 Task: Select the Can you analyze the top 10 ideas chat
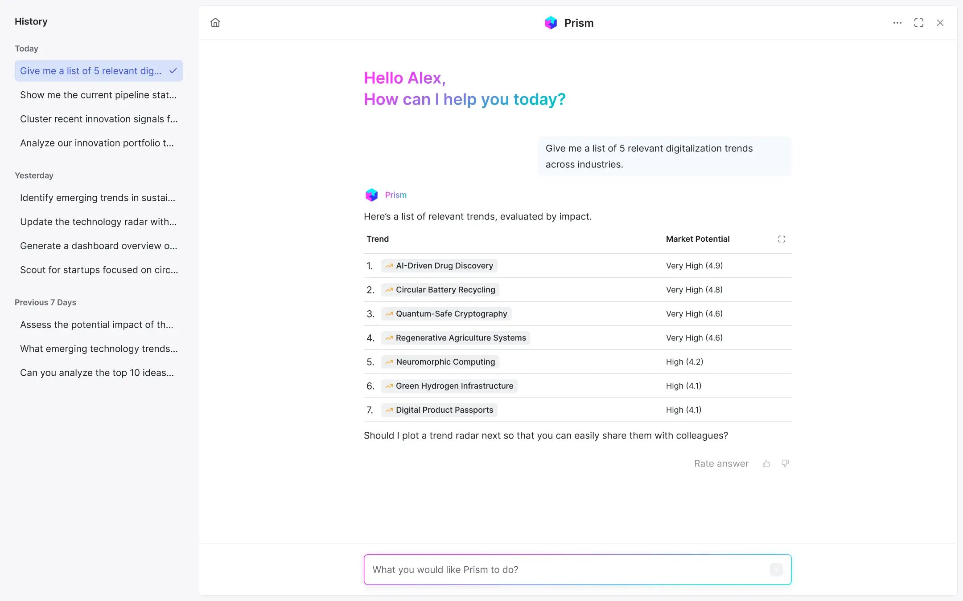[97, 373]
